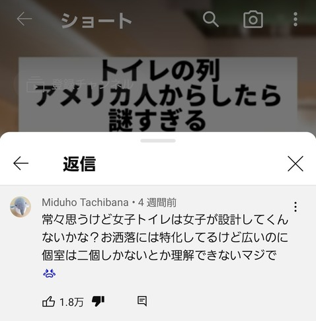This screenshot has height=321, width=316.
Task: Tap the replies sheet drag handle
Action: coord(158,141)
